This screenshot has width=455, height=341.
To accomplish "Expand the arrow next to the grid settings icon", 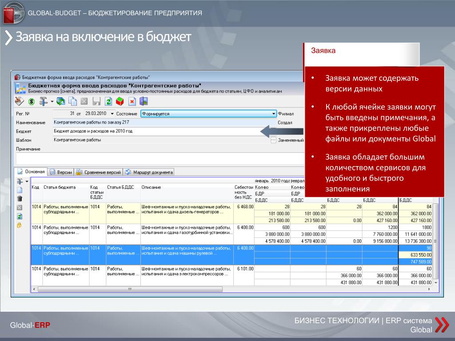I will (x=27, y=182).
